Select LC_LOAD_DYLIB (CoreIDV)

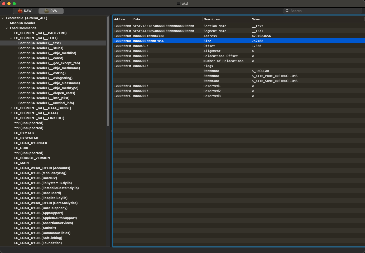click(x=36, y=178)
